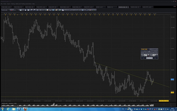177x111 pixels.
Task: Click the green chart image icon
Action: pos(60,10)
